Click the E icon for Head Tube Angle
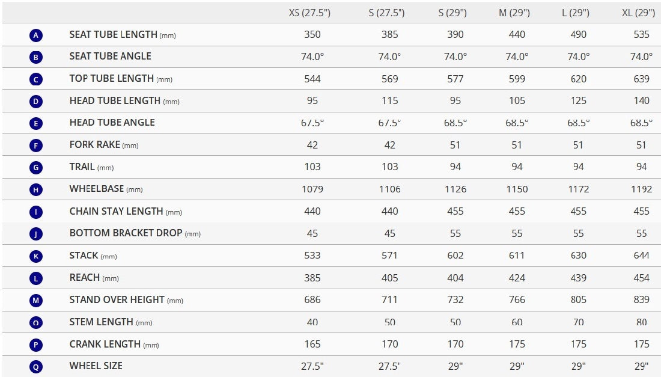The image size is (661, 377). click(36, 123)
